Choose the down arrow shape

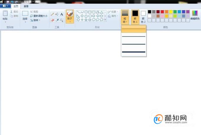click(x=78, y=20)
